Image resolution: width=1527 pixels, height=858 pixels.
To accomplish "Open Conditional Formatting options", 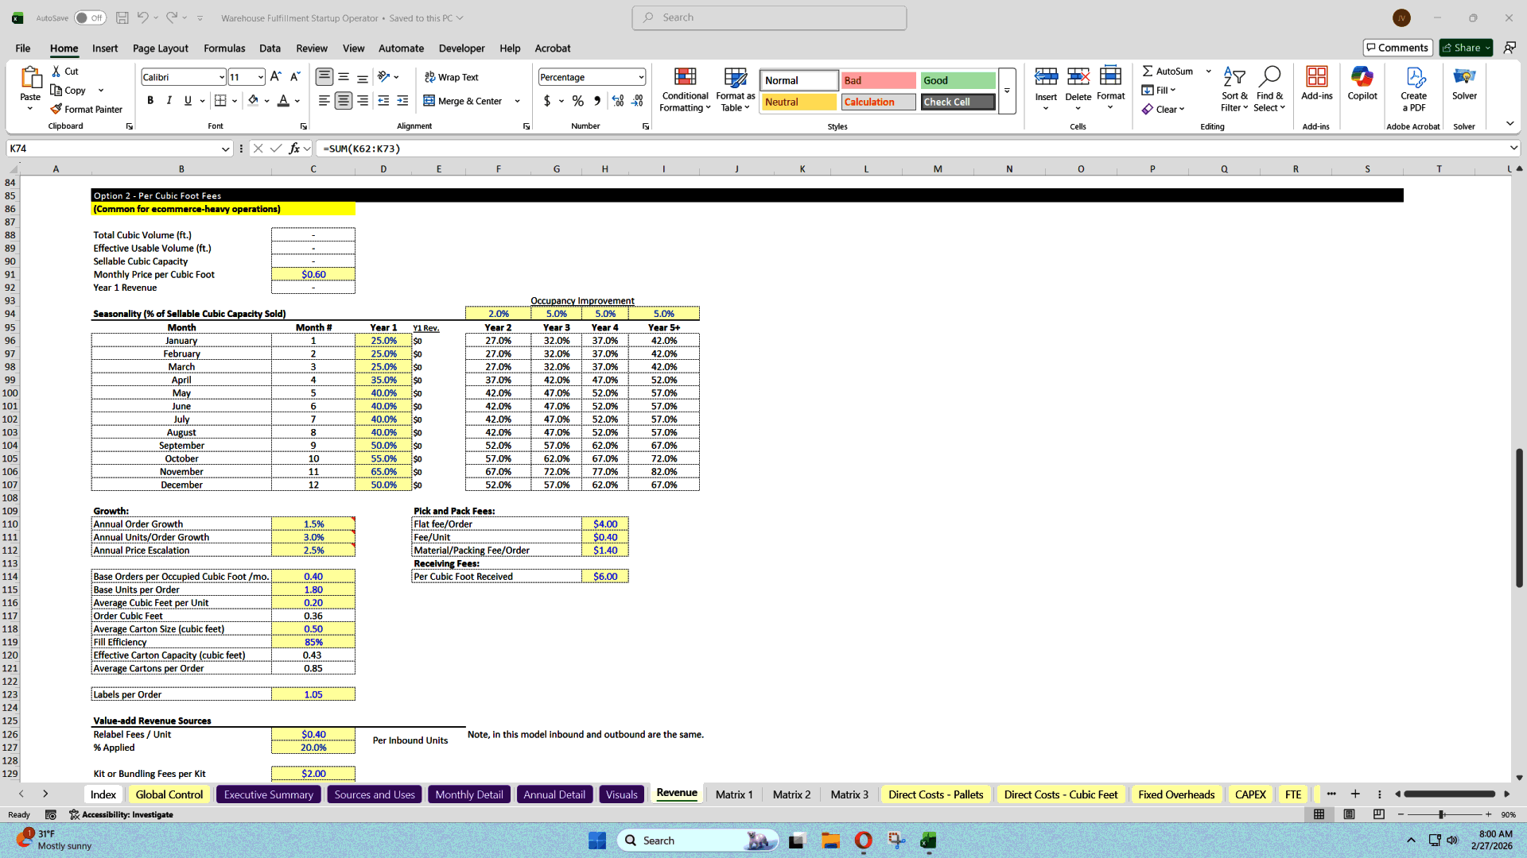I will tap(685, 90).
